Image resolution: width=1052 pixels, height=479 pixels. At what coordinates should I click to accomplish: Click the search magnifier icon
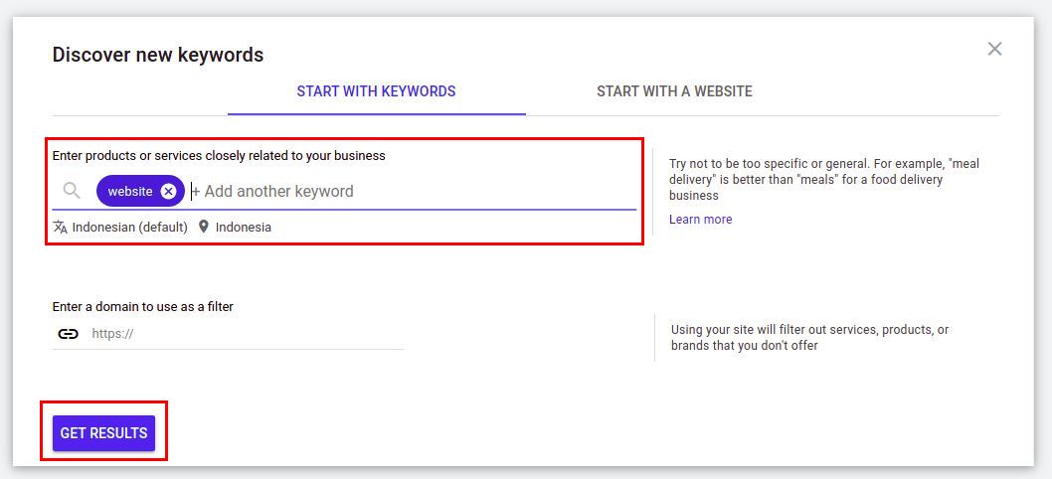[72, 191]
